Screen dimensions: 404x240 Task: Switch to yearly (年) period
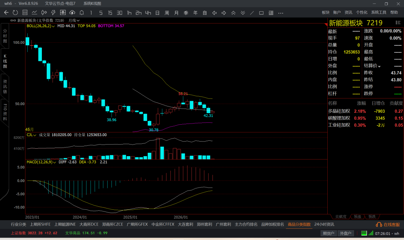point(195,13)
